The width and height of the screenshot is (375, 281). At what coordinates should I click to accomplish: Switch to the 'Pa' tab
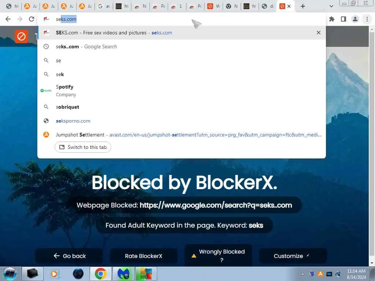[x=159, y=7]
